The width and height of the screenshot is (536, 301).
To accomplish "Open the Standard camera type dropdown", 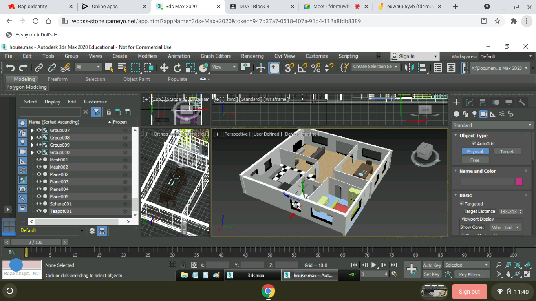I will point(492,125).
